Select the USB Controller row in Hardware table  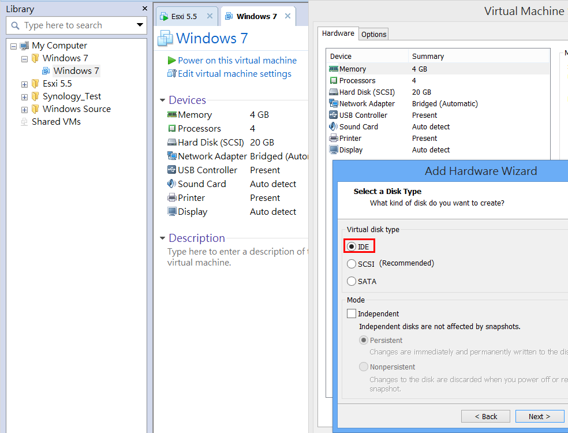pos(438,115)
